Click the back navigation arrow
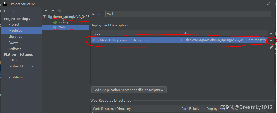This screenshot has height=113, width=277. pyautogui.click(x=5, y=11)
